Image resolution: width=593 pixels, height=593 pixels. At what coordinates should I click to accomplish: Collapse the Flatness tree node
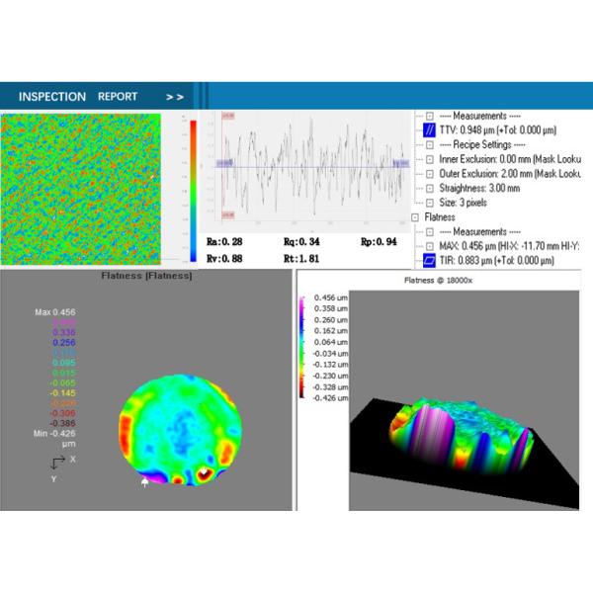414,215
